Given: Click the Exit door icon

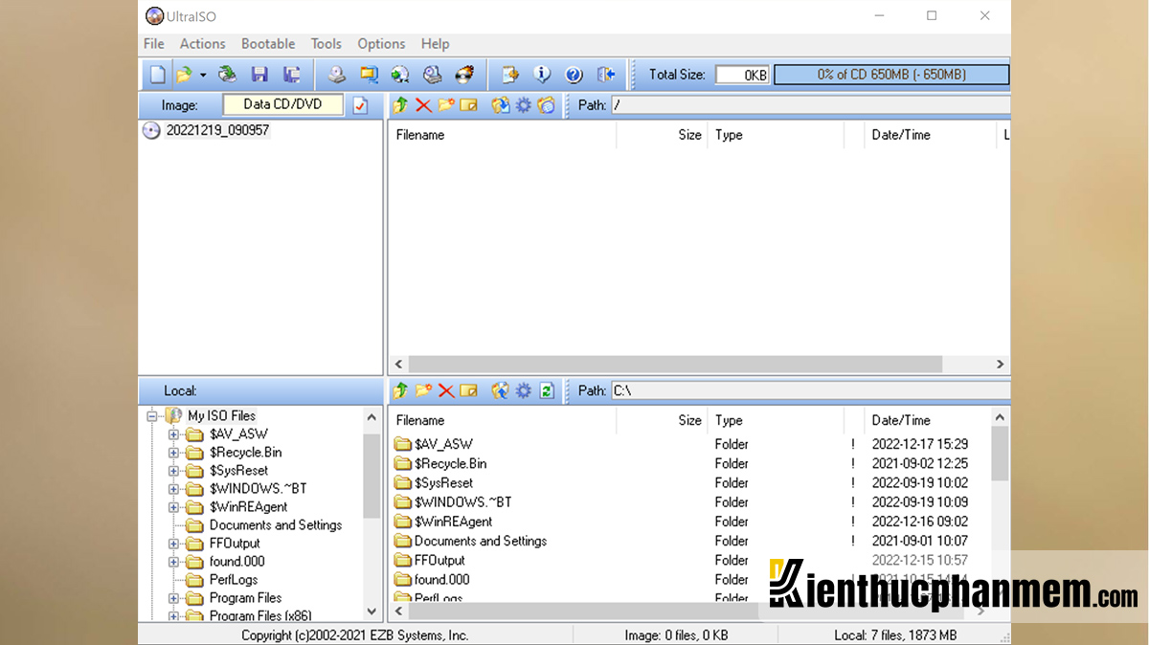Looking at the screenshot, I should coord(605,75).
